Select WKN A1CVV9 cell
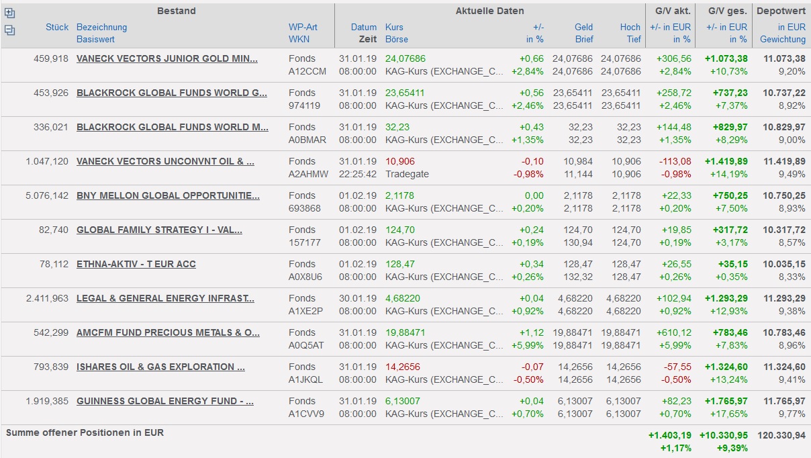 tap(306, 414)
